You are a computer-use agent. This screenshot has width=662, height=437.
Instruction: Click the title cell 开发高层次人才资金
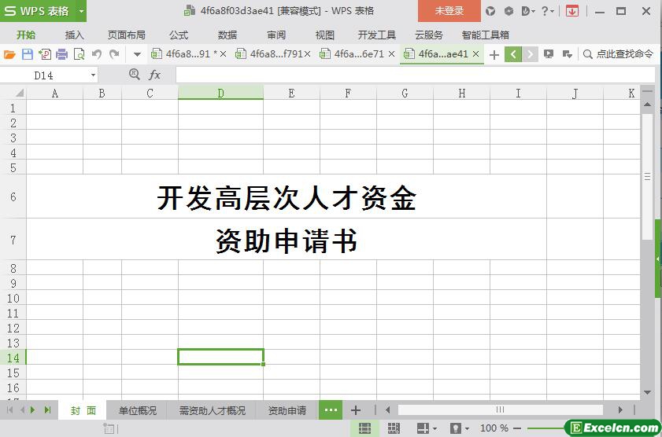click(287, 197)
